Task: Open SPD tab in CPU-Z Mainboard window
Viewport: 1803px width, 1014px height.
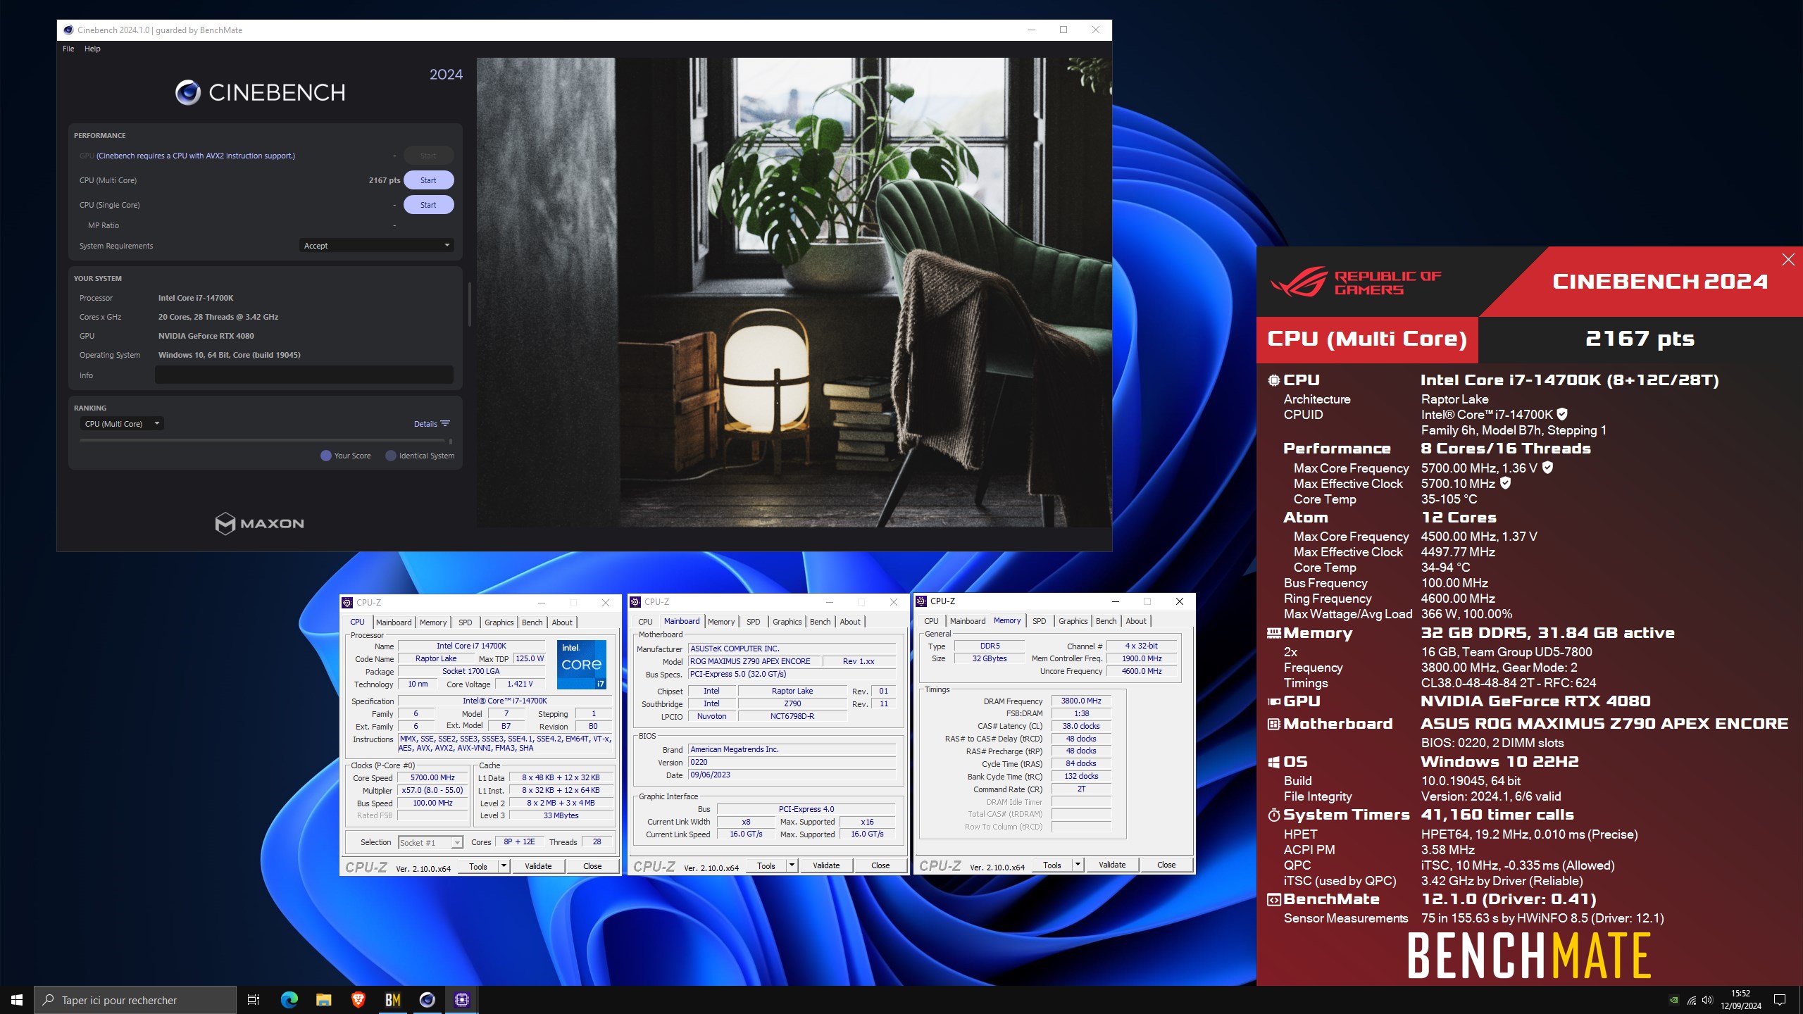Action: pyautogui.click(x=754, y=622)
